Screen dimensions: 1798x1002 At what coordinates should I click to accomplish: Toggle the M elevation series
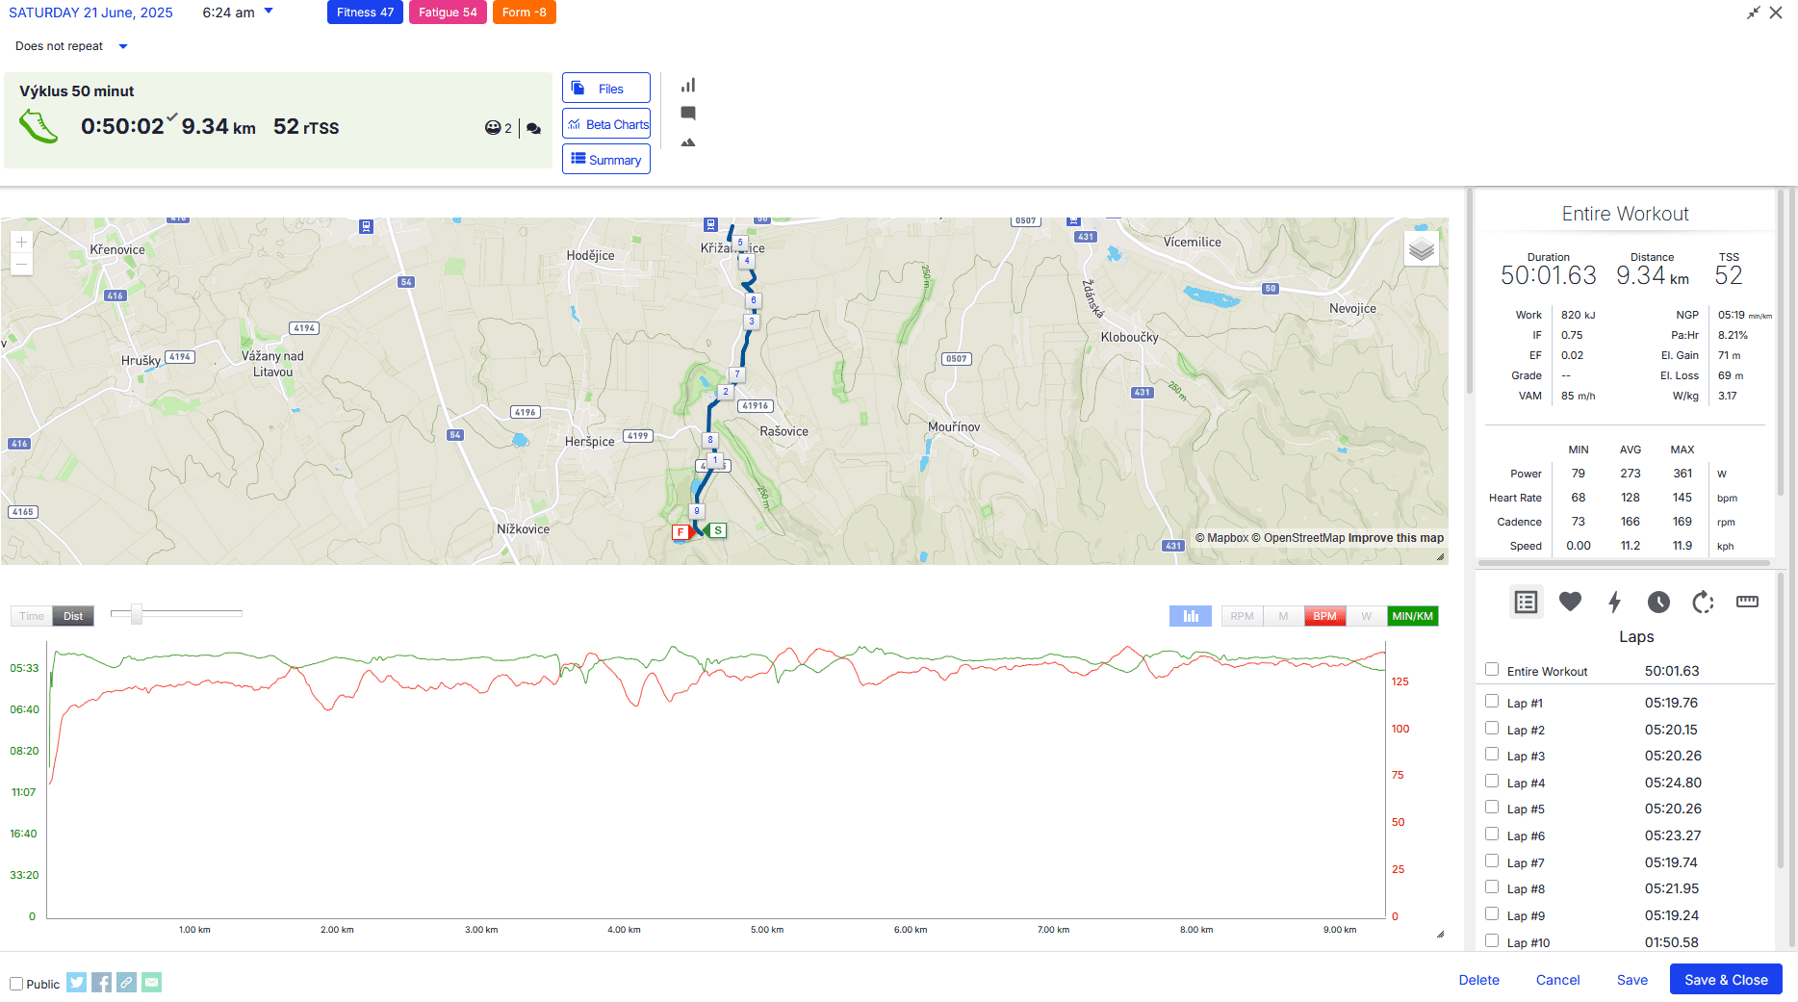[1283, 616]
